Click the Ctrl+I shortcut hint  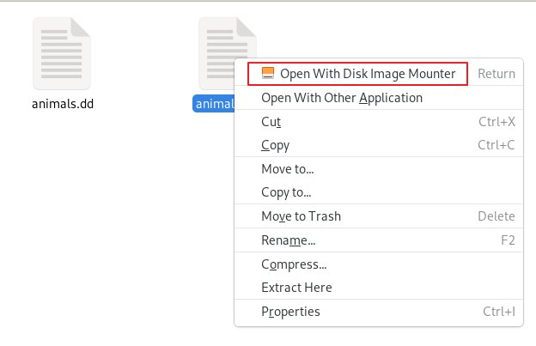(x=499, y=312)
